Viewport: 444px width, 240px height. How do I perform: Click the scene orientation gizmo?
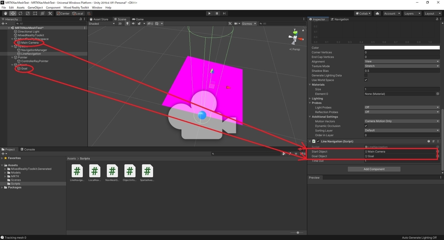click(295, 37)
